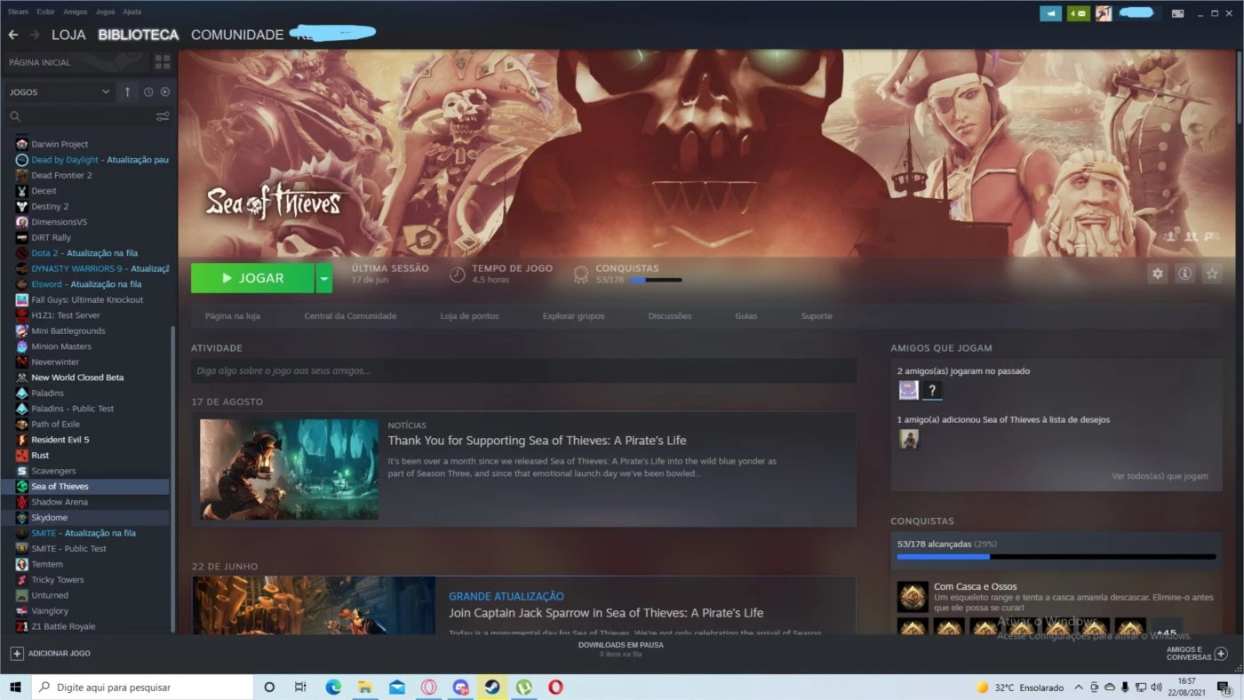This screenshot has width=1244, height=700.
Task: Open Explorar grupos link
Action: (573, 316)
